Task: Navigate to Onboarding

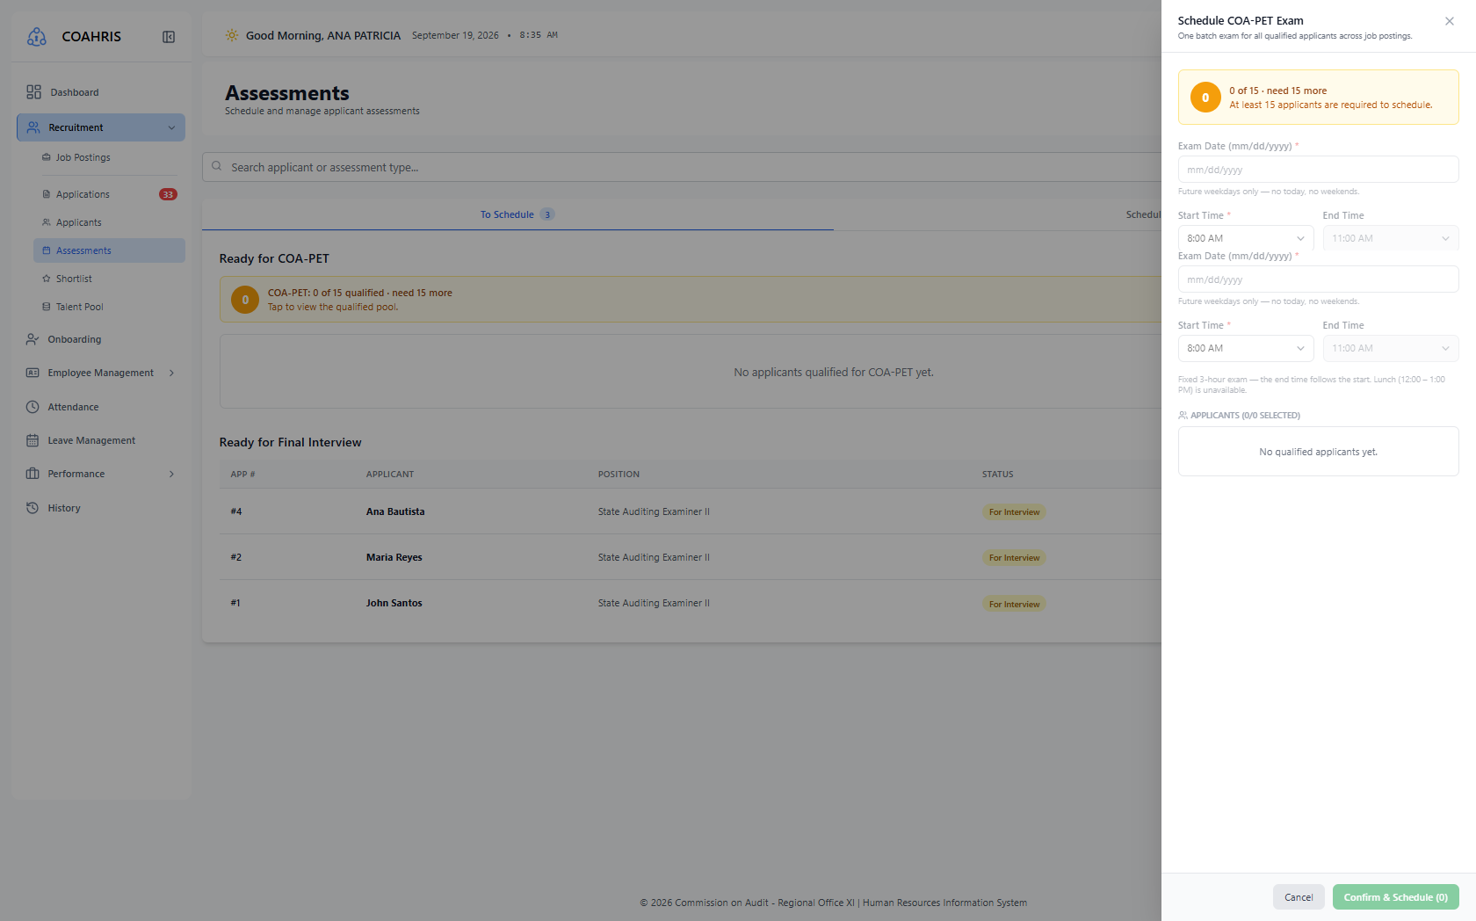Action: [x=101, y=339]
